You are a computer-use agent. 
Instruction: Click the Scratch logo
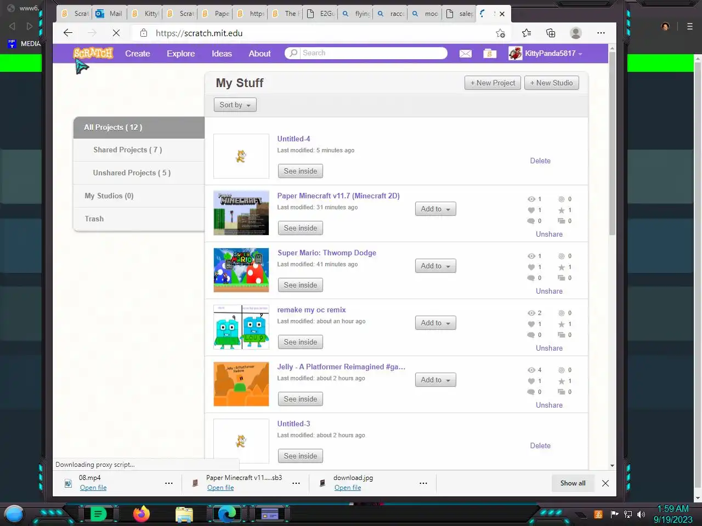coord(93,53)
